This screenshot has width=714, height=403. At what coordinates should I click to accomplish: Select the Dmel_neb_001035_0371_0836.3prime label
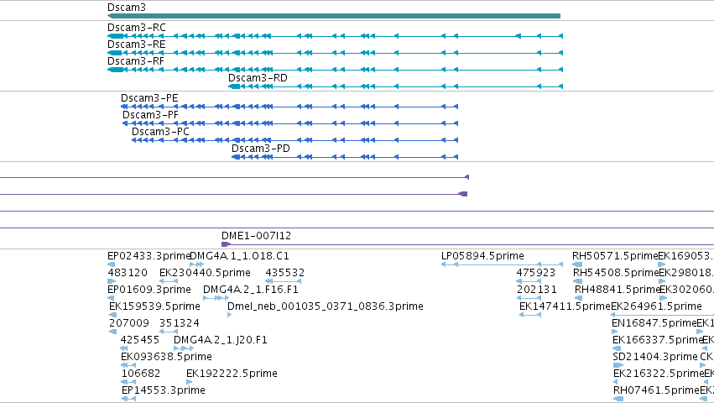pyautogui.click(x=326, y=306)
